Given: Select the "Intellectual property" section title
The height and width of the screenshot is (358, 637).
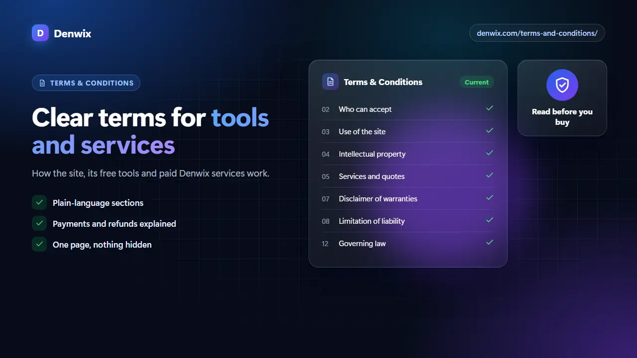Looking at the screenshot, I should [372, 154].
